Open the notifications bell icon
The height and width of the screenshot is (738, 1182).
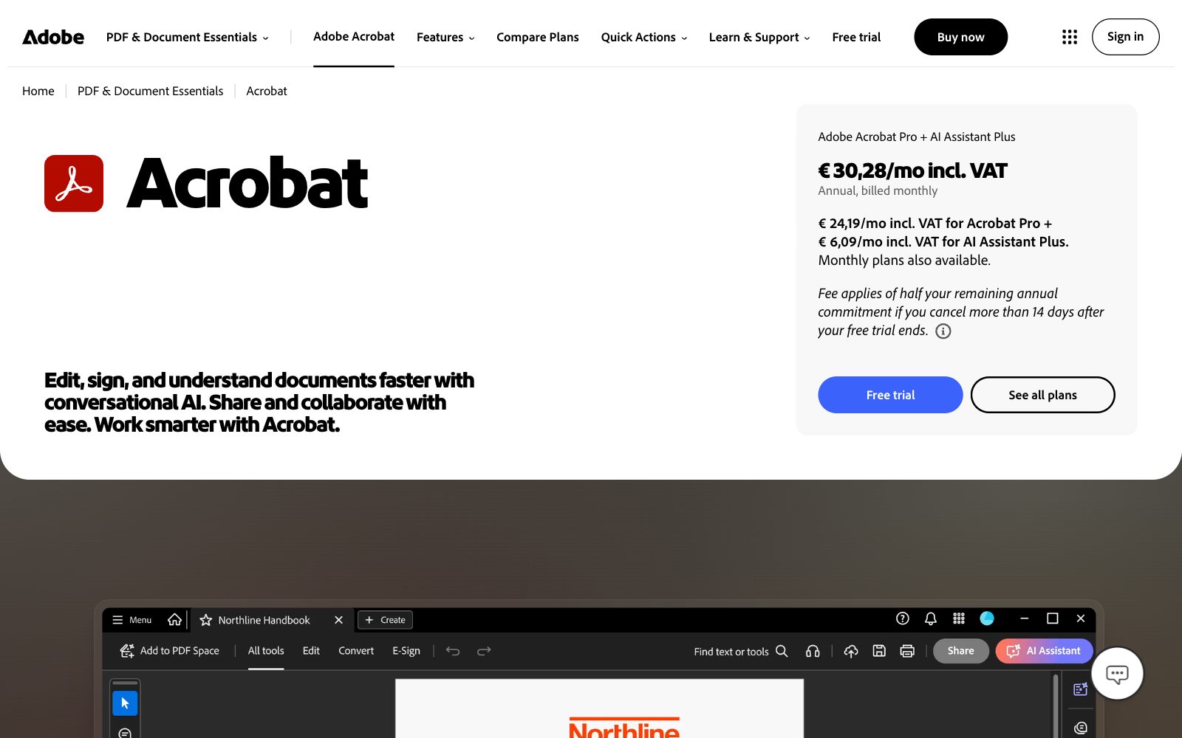tap(931, 618)
